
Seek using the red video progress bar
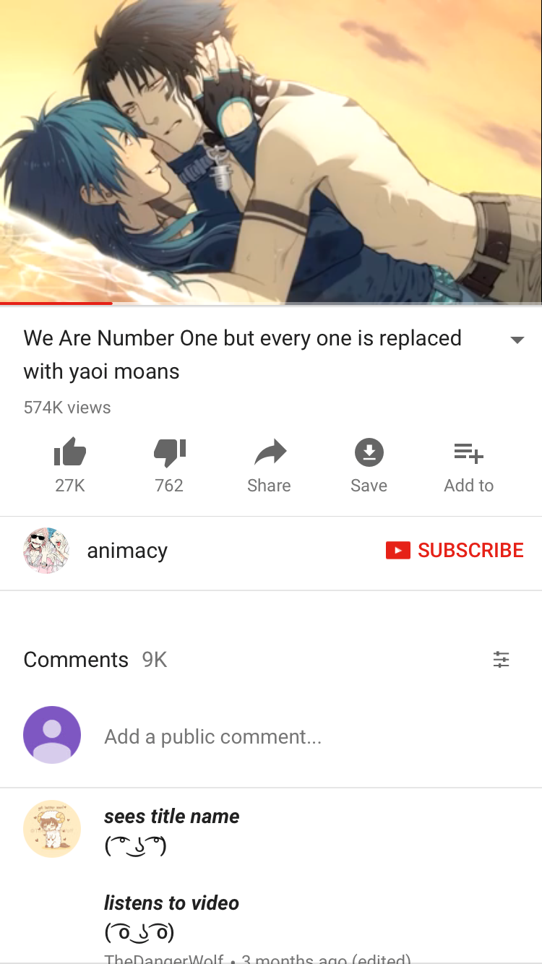[x=56, y=304]
